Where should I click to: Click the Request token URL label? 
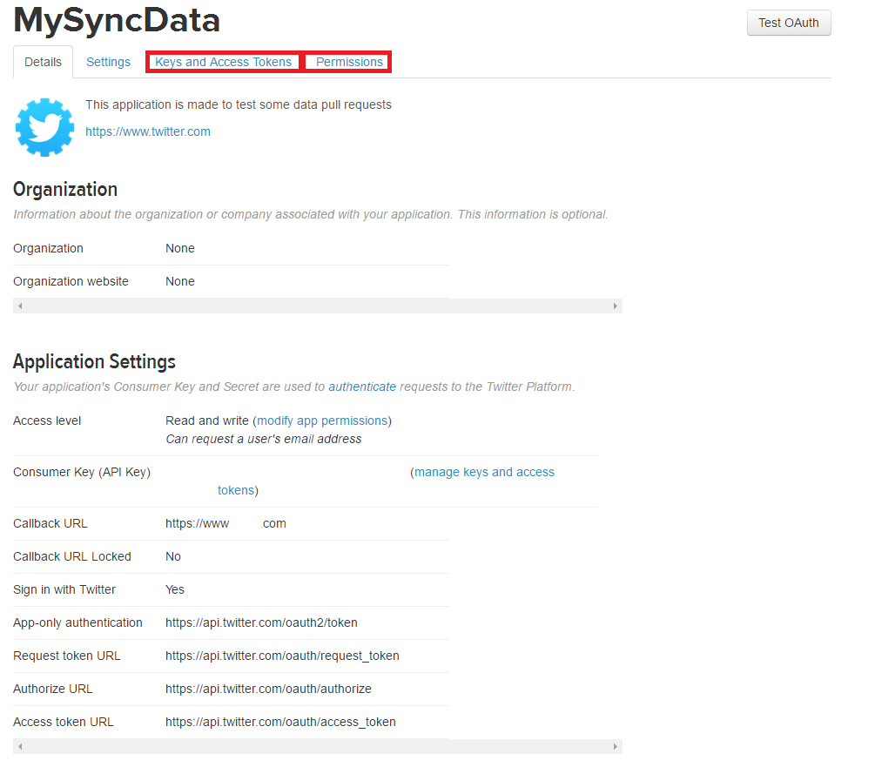click(x=67, y=656)
